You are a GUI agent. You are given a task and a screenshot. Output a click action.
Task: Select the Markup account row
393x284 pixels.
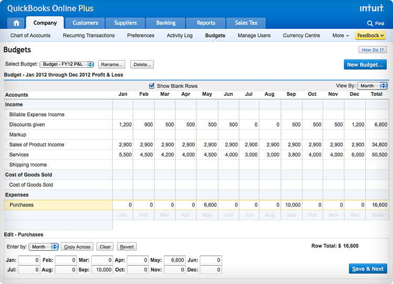(x=196, y=134)
